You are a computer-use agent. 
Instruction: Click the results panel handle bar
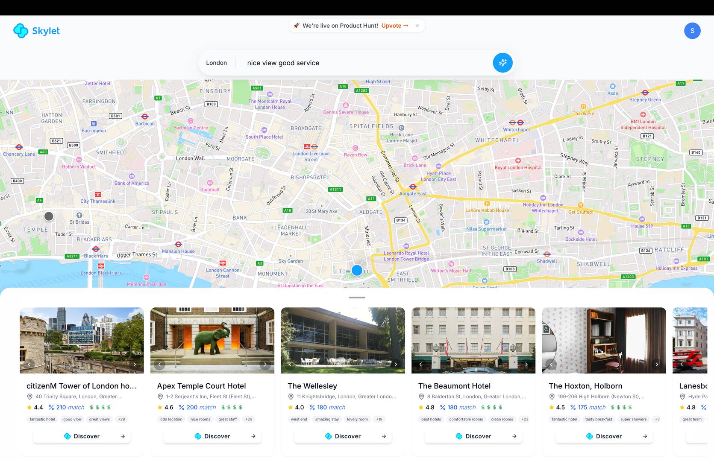357,298
